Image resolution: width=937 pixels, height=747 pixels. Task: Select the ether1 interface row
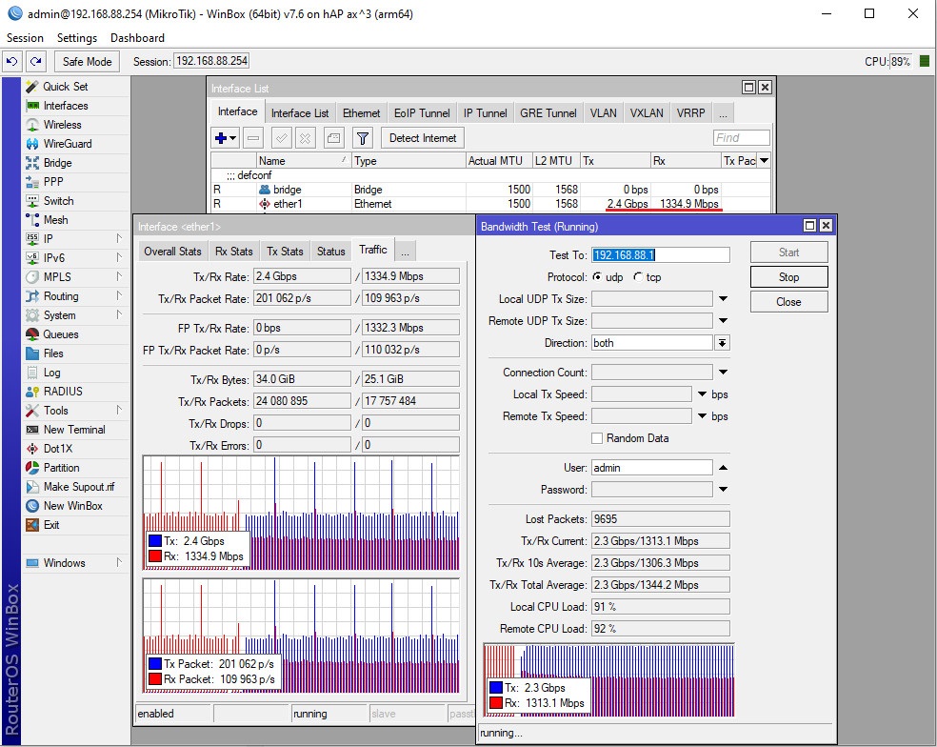pos(490,204)
